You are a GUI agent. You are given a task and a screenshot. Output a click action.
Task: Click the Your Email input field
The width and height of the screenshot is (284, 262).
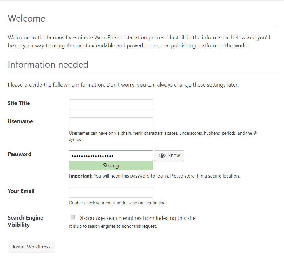click(111, 193)
